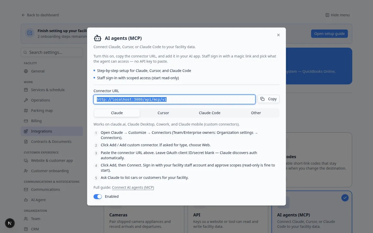Switch to the Claude tab
The image size is (373, 233).
tap(117, 113)
